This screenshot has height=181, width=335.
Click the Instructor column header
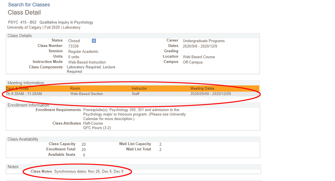coord(139,88)
